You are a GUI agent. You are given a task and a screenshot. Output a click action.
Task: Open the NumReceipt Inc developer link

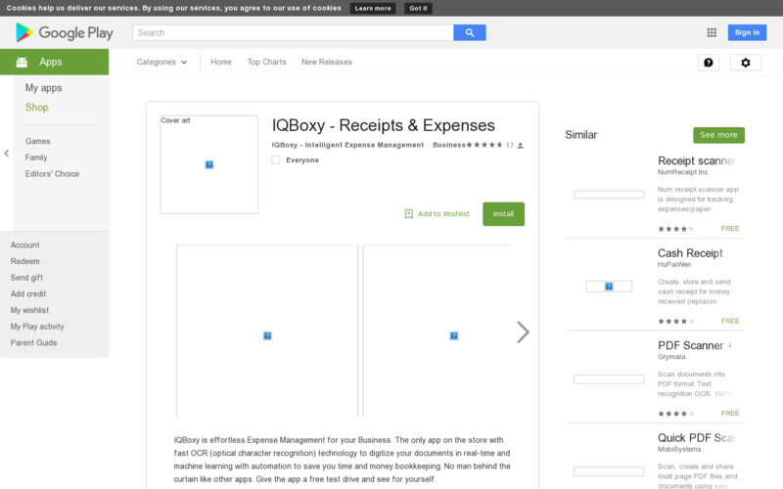(x=682, y=172)
